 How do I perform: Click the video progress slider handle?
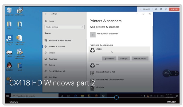(x=116, y=97)
